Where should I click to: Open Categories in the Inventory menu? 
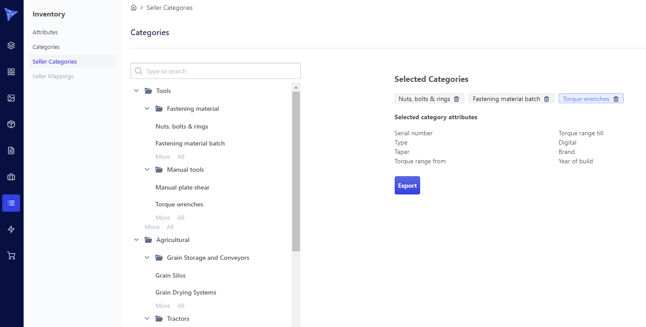(46, 47)
